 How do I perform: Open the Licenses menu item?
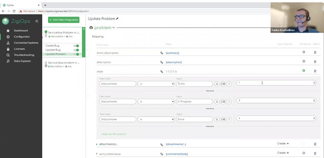click(x=19, y=49)
